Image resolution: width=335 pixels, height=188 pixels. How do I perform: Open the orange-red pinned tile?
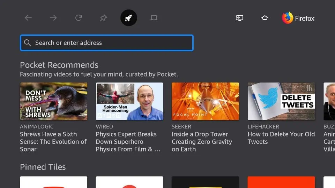(x=281, y=182)
